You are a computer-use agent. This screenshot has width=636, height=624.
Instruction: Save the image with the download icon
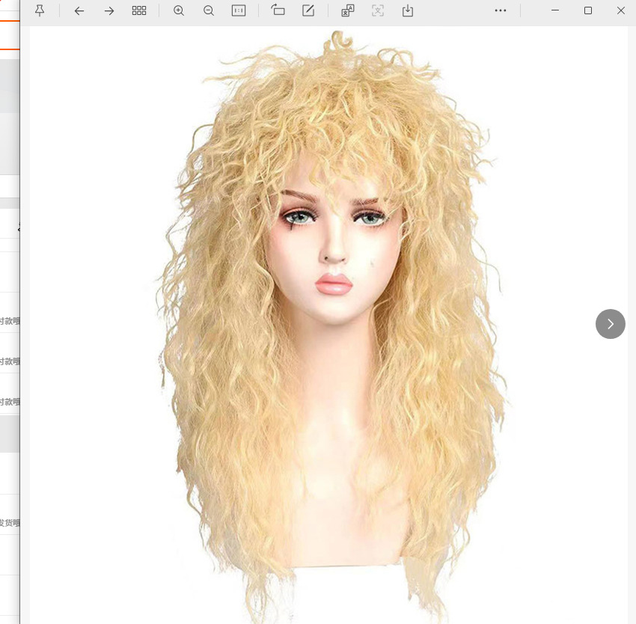[x=408, y=10]
